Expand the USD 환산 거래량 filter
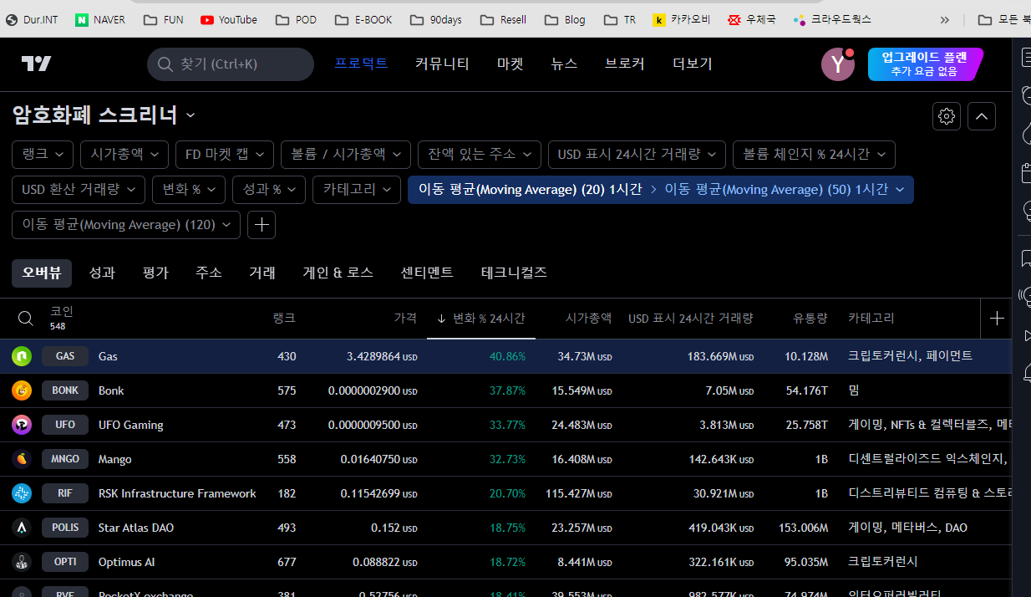The width and height of the screenshot is (1031, 597). (x=79, y=190)
